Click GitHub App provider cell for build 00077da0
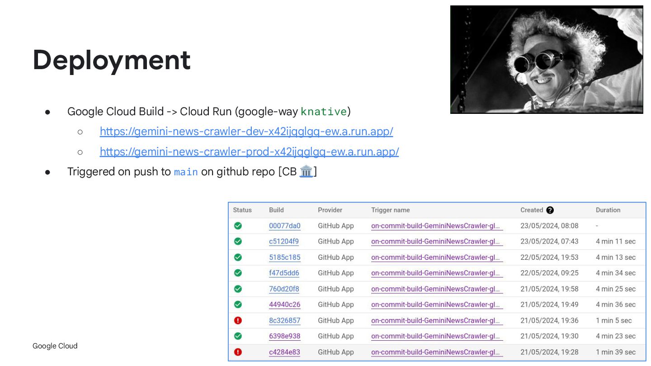Viewport: 651px width, 366px height. [336, 226]
